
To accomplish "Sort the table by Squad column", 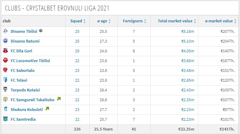I will coord(78,21).
